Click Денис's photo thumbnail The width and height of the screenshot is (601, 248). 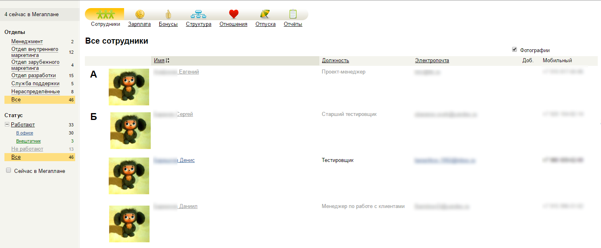129,176
